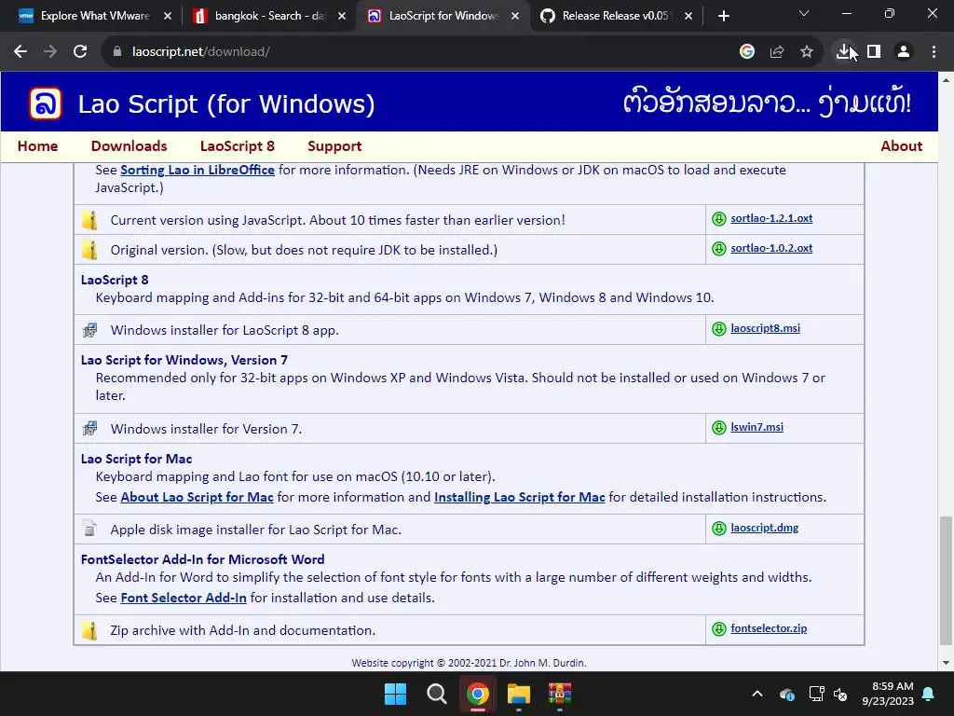Open the LaoScript 8 menu item
This screenshot has height=716, width=954.
238,146
